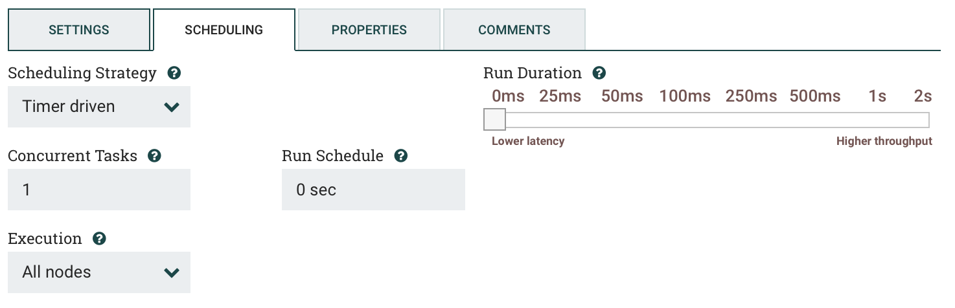The image size is (955, 308).
Task: Click help icon next to Run Duration
Action: pyautogui.click(x=599, y=73)
